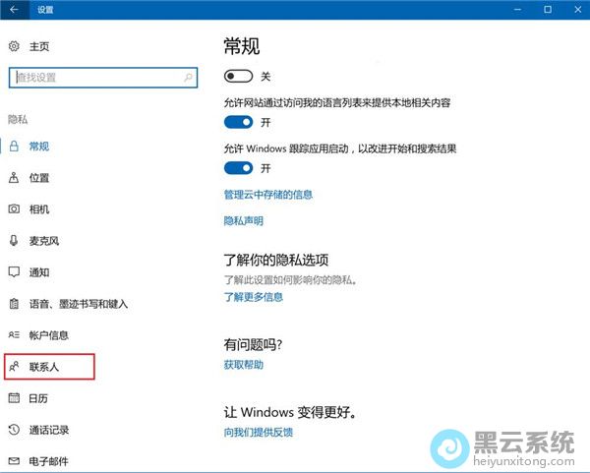Click the 管理云中存储的信息 link
Viewport: 590px width, 473px height.
pos(268,195)
